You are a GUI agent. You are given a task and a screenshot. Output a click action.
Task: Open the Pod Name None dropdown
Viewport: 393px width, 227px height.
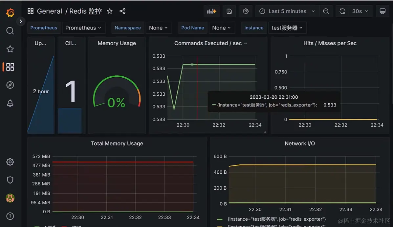[221, 28]
